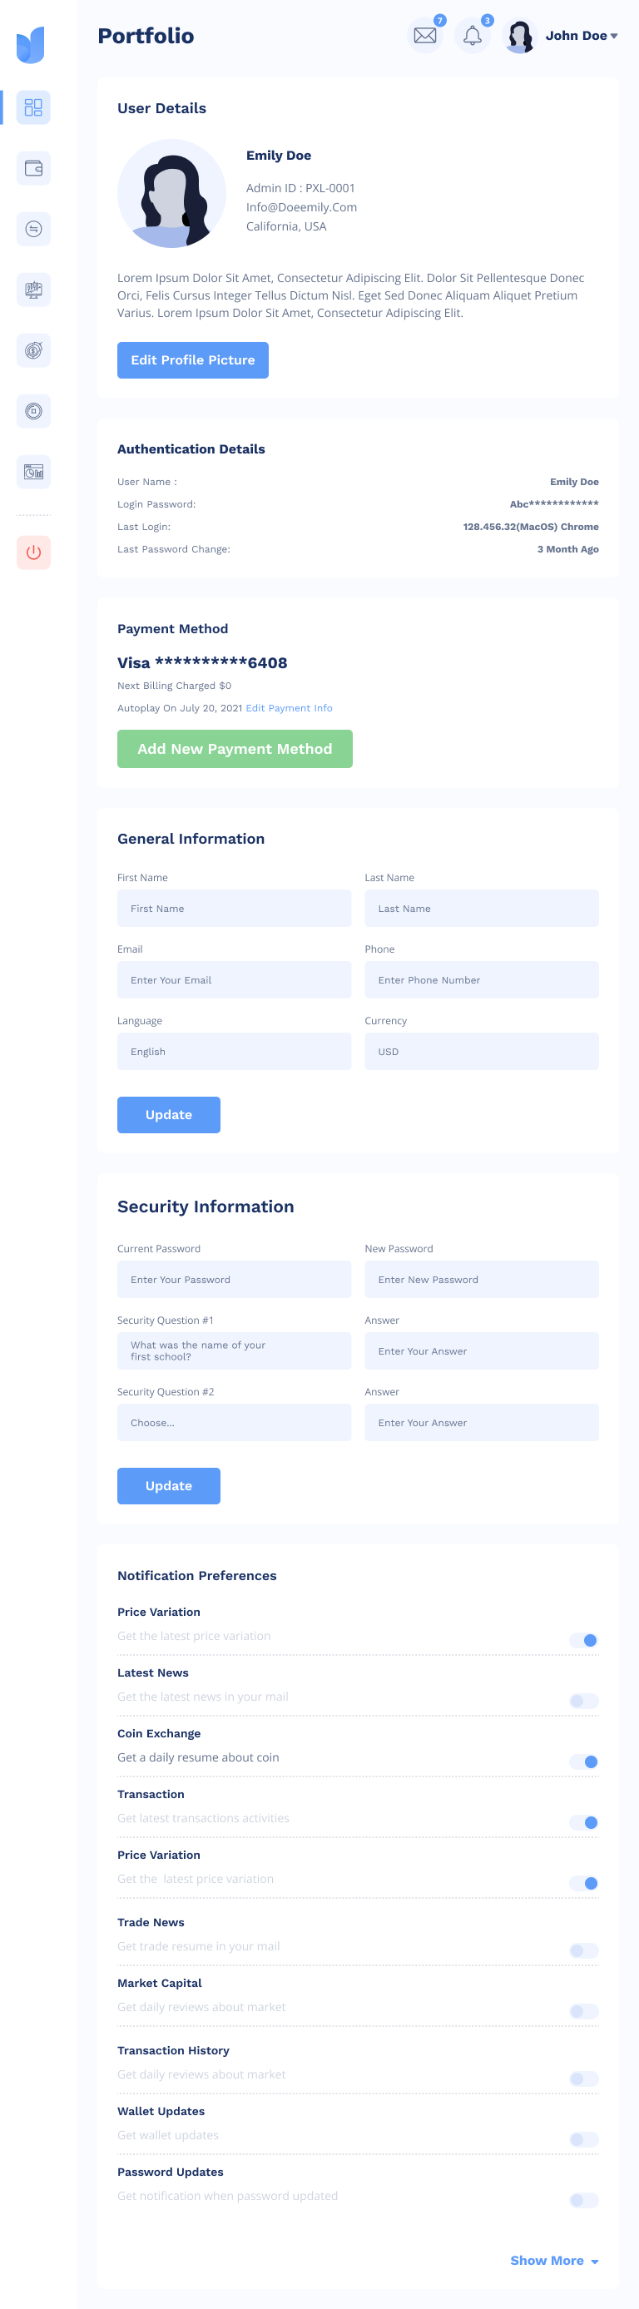Open the Currency USD selector

pos(481,1052)
